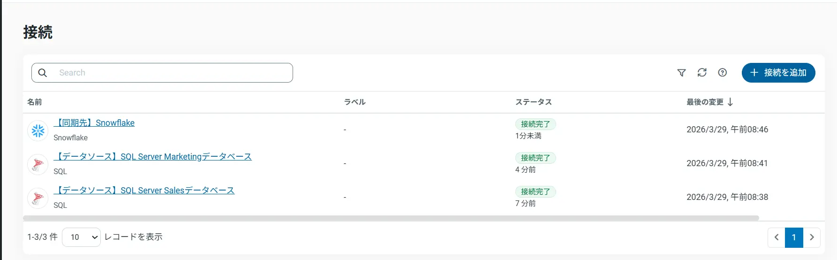Image resolution: width=837 pixels, height=260 pixels.
Task: Click the SQL Server Sales row icon
Action: [38, 198]
